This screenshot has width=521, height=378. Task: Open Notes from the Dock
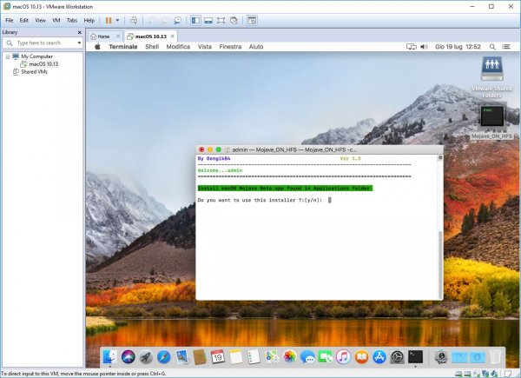coord(235,357)
